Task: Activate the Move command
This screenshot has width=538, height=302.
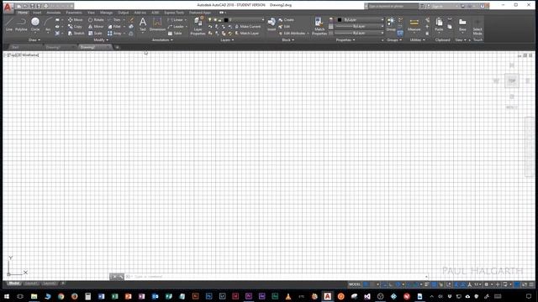Action: 75,20
